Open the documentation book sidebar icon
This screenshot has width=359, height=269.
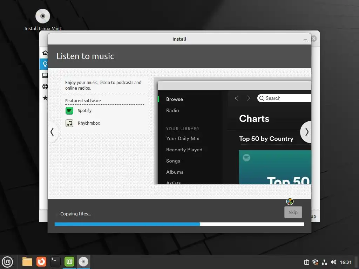(x=45, y=76)
